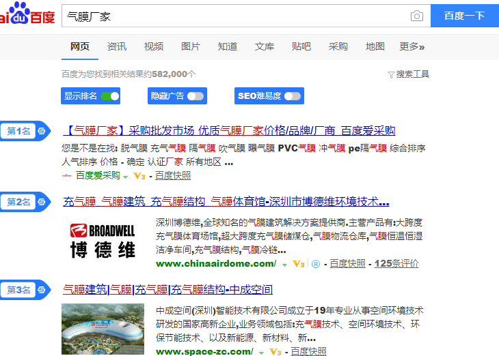499x356 pixels.
Task: Expand dropdown arrow after 百度爱采购
Action: coord(126,177)
